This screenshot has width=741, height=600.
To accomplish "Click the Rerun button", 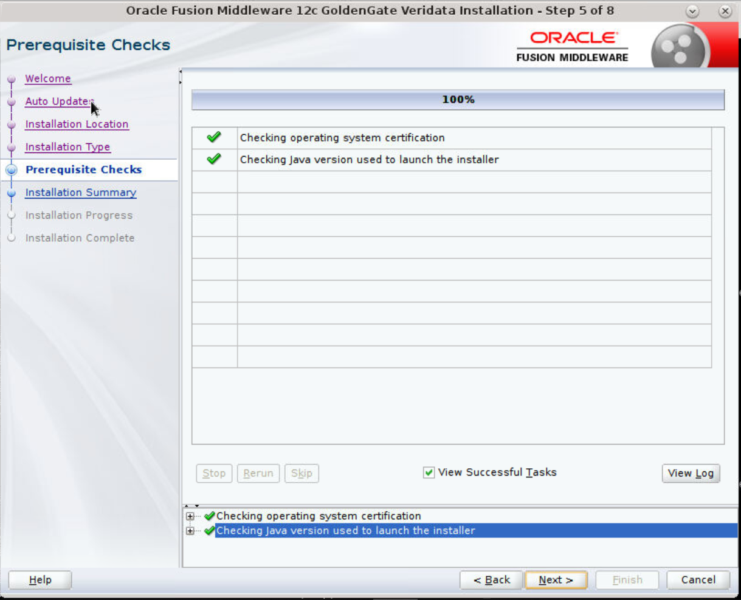I will (258, 473).
